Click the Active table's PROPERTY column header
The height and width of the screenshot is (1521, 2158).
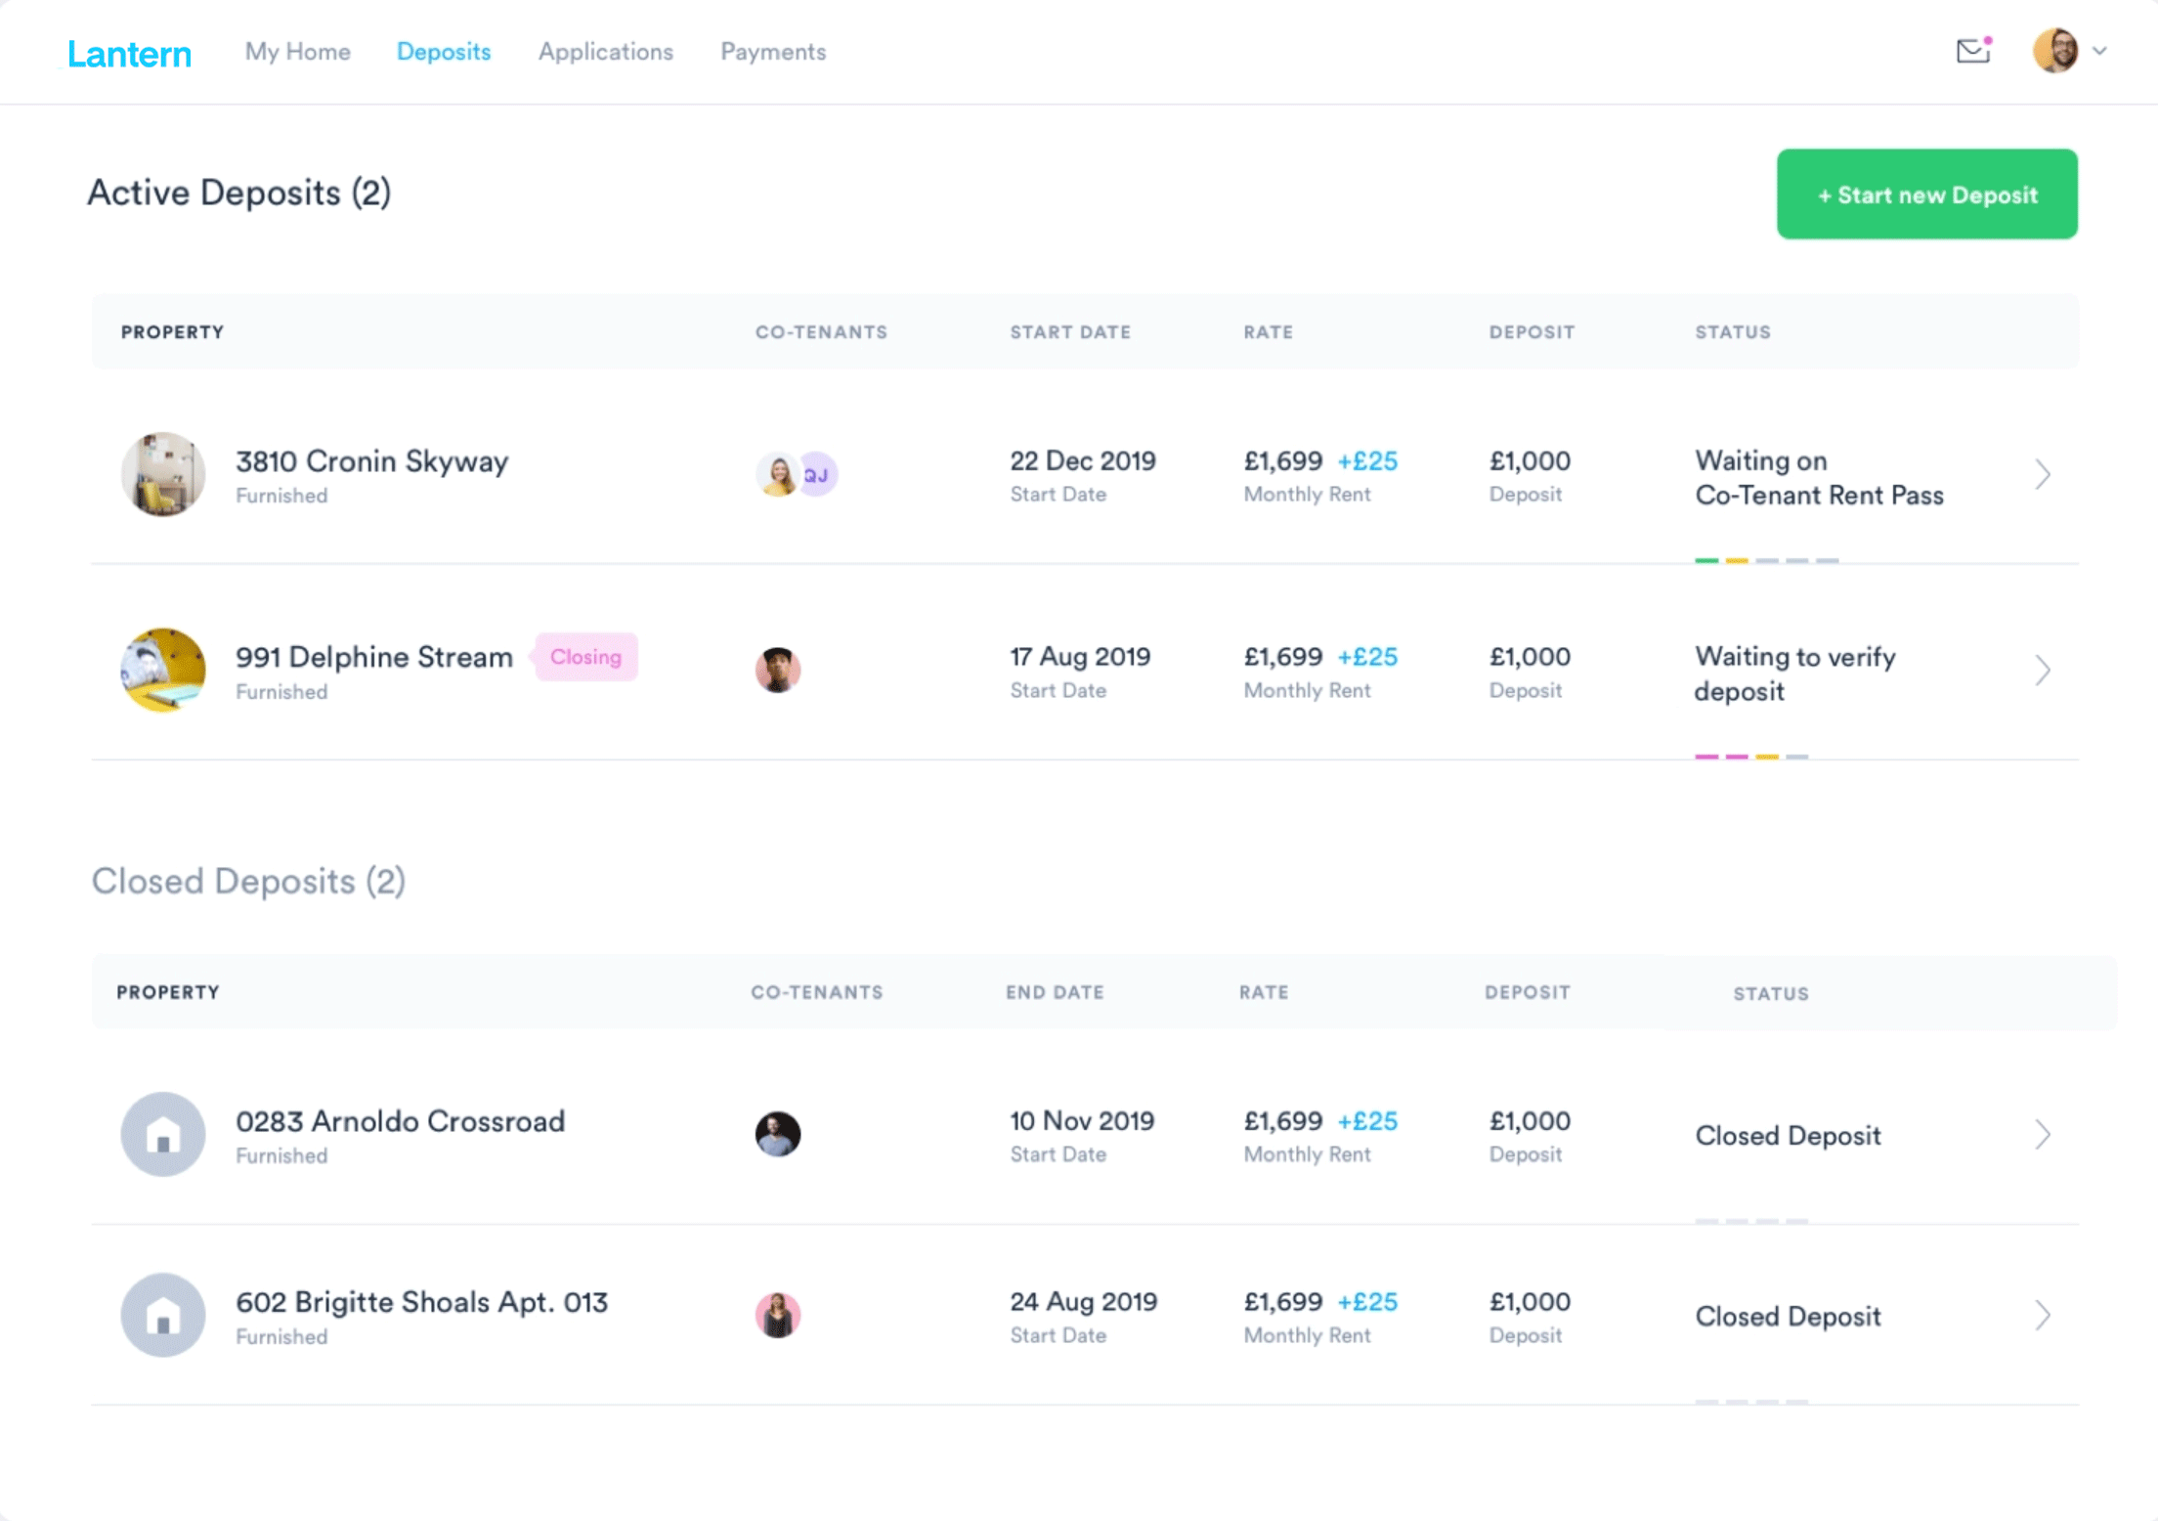pyautogui.click(x=172, y=331)
